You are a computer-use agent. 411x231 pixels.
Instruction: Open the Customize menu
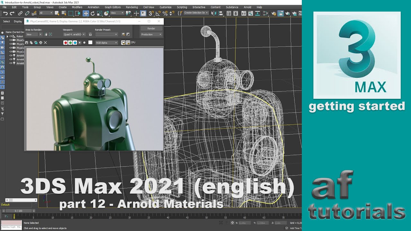[x=165, y=7]
